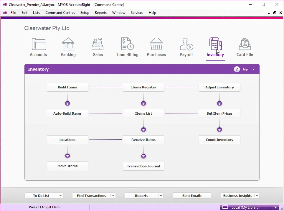Screen dimensions: 284x211
Task: Open the File menu
Action: [13, 13]
